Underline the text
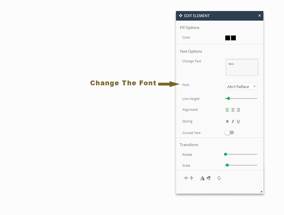Image resolution: width=284 pixels, height=215 pixels. tap(238, 121)
